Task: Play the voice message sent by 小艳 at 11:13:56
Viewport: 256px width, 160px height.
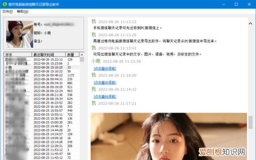Action: click(105, 68)
